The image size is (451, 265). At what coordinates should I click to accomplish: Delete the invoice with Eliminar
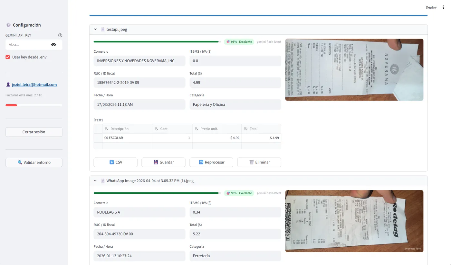click(259, 162)
